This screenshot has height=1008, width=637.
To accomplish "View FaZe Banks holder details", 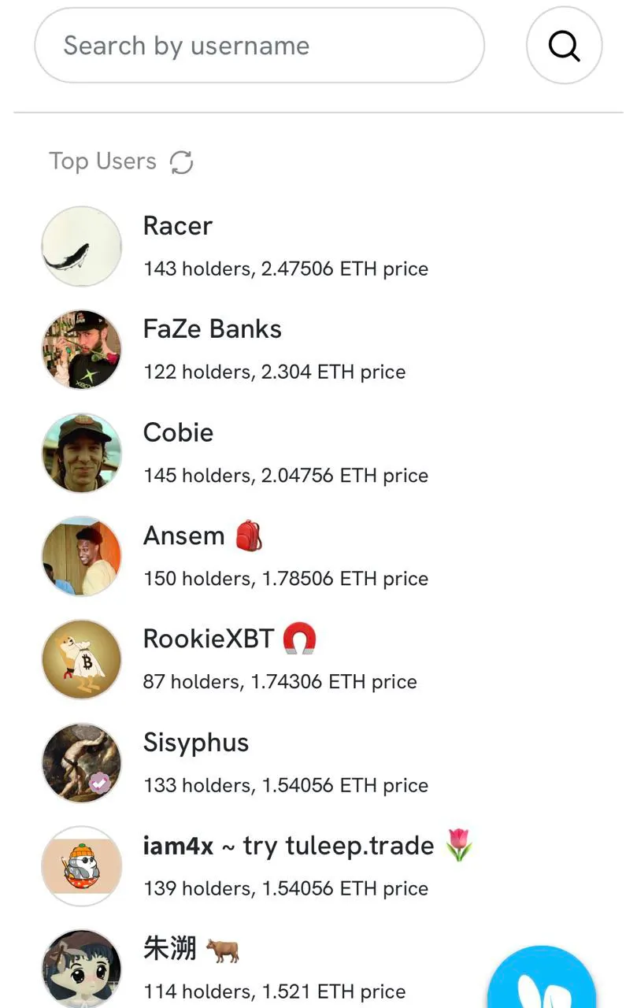I will (x=274, y=372).
